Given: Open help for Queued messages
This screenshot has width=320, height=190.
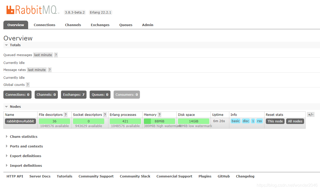Looking at the screenshot, I should 56,55.
